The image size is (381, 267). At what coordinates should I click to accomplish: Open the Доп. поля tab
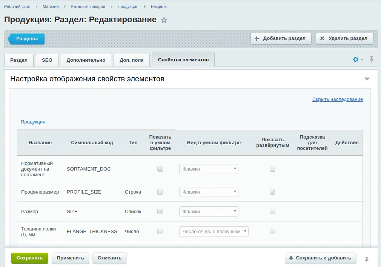coord(131,60)
